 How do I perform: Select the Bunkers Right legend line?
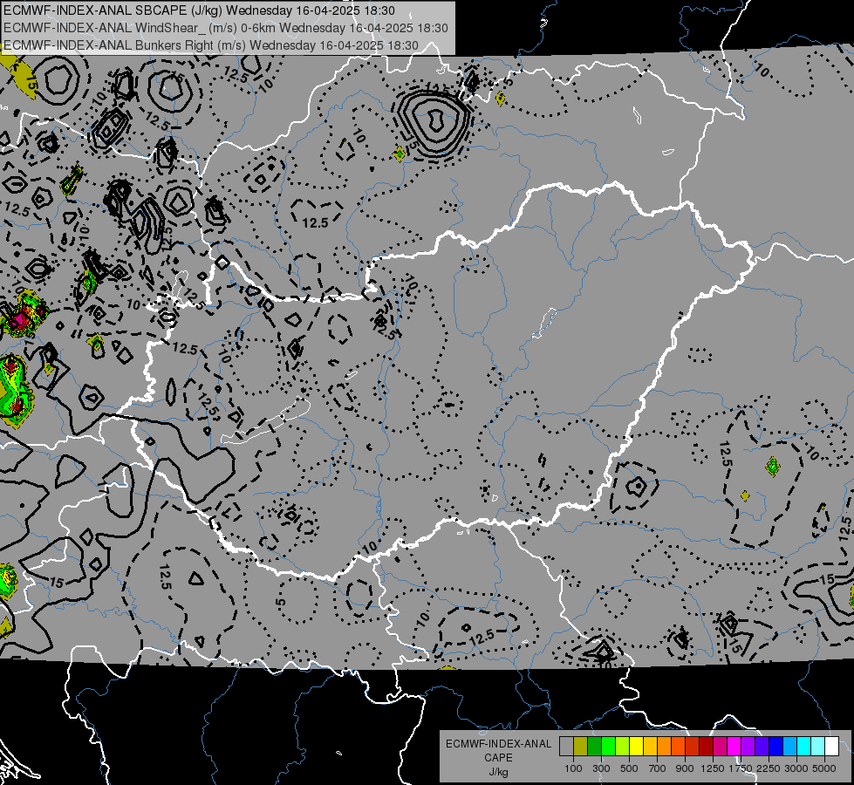pyautogui.click(x=211, y=45)
